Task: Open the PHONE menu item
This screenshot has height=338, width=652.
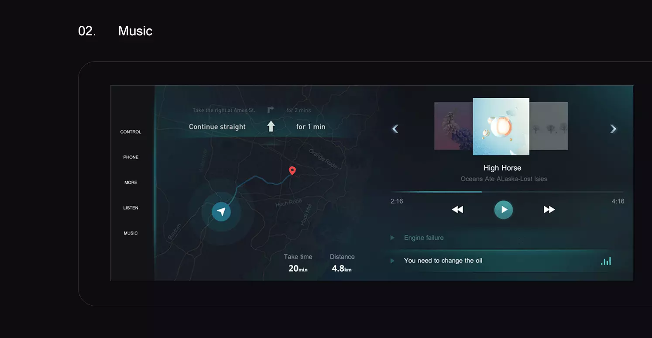Action: [x=130, y=157]
